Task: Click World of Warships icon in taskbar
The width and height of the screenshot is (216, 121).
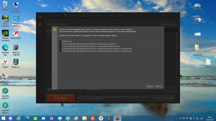Action: tap(109, 118)
